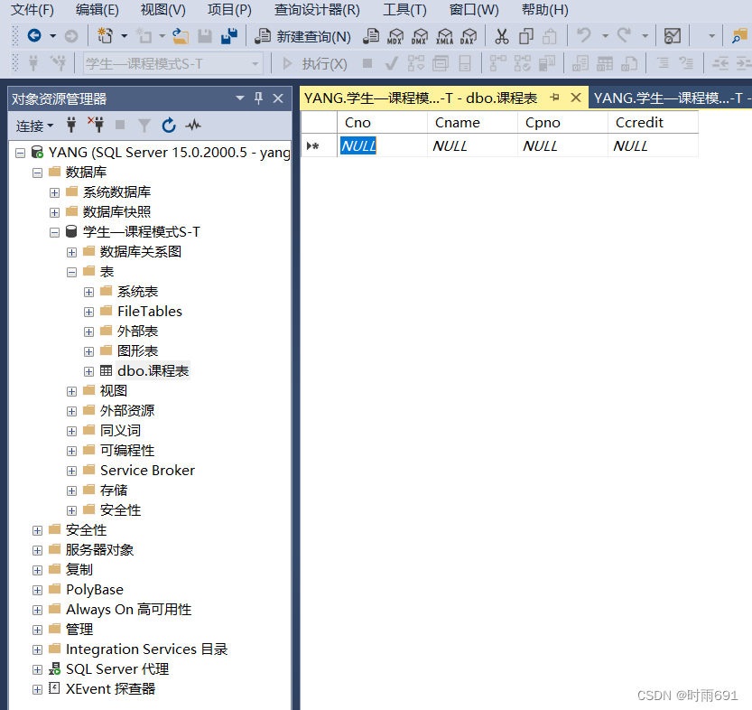Click the DAX query icon

469,36
